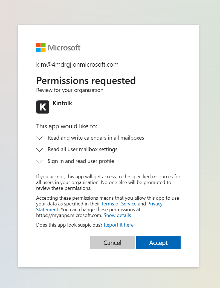The image size is (220, 288).
Task: Click the Microsoft logo
Action: (x=58, y=47)
